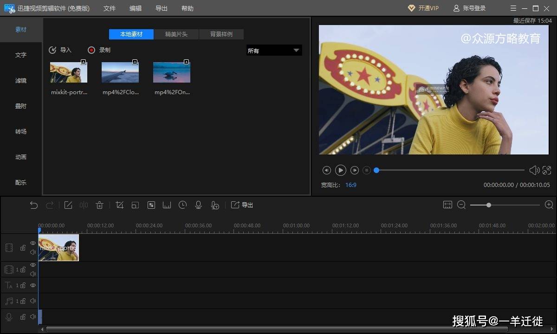
Task: Click the split clip icon
Action: pos(84,205)
